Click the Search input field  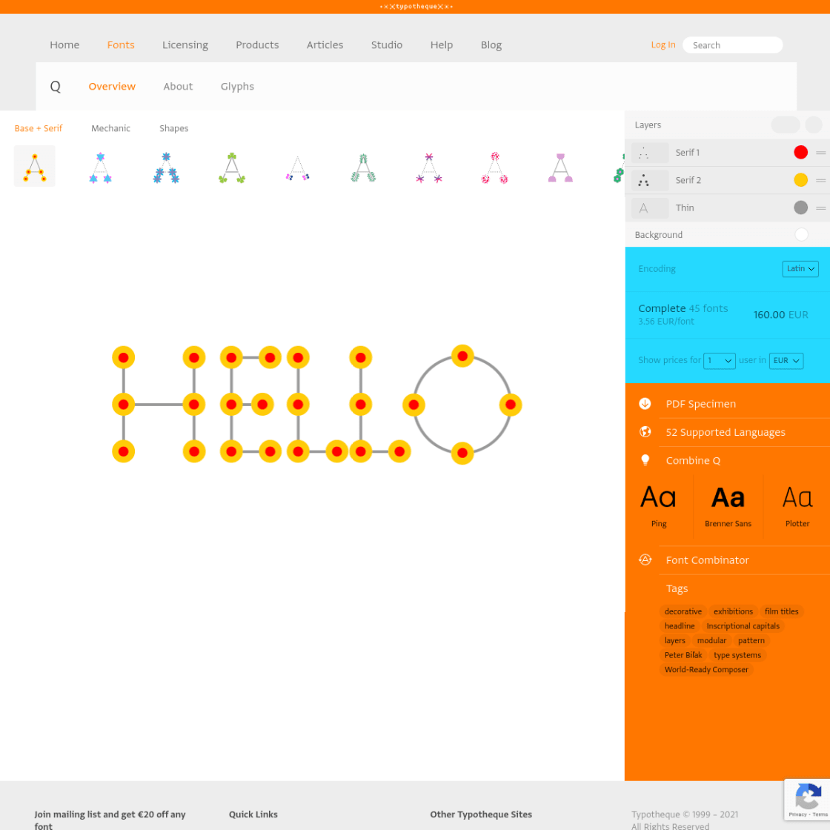[x=732, y=45]
